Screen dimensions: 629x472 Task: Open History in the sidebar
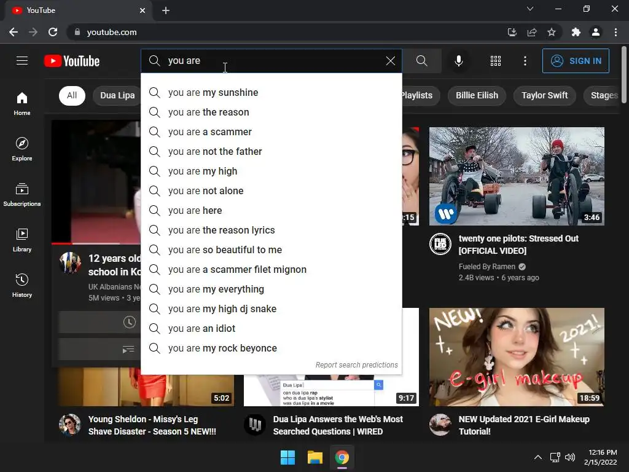point(22,285)
